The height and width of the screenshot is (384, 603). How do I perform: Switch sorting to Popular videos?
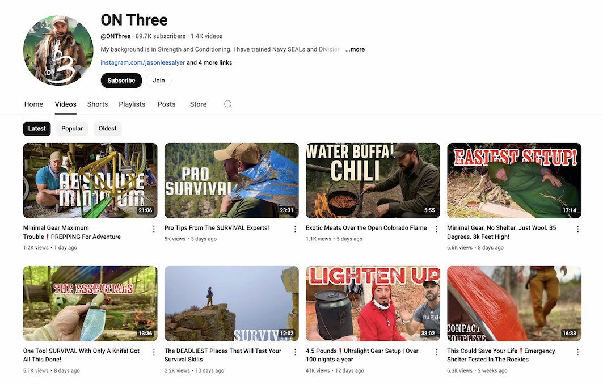[72, 129]
